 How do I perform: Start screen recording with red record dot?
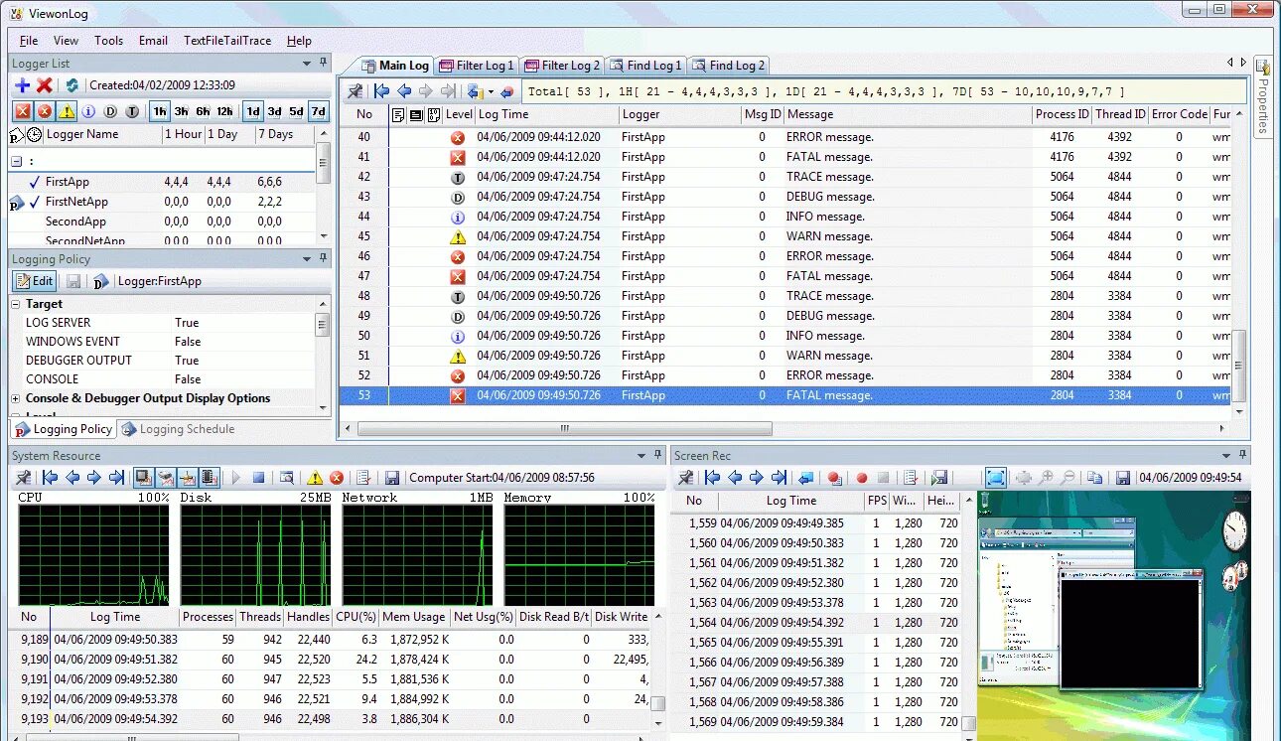[x=862, y=478]
